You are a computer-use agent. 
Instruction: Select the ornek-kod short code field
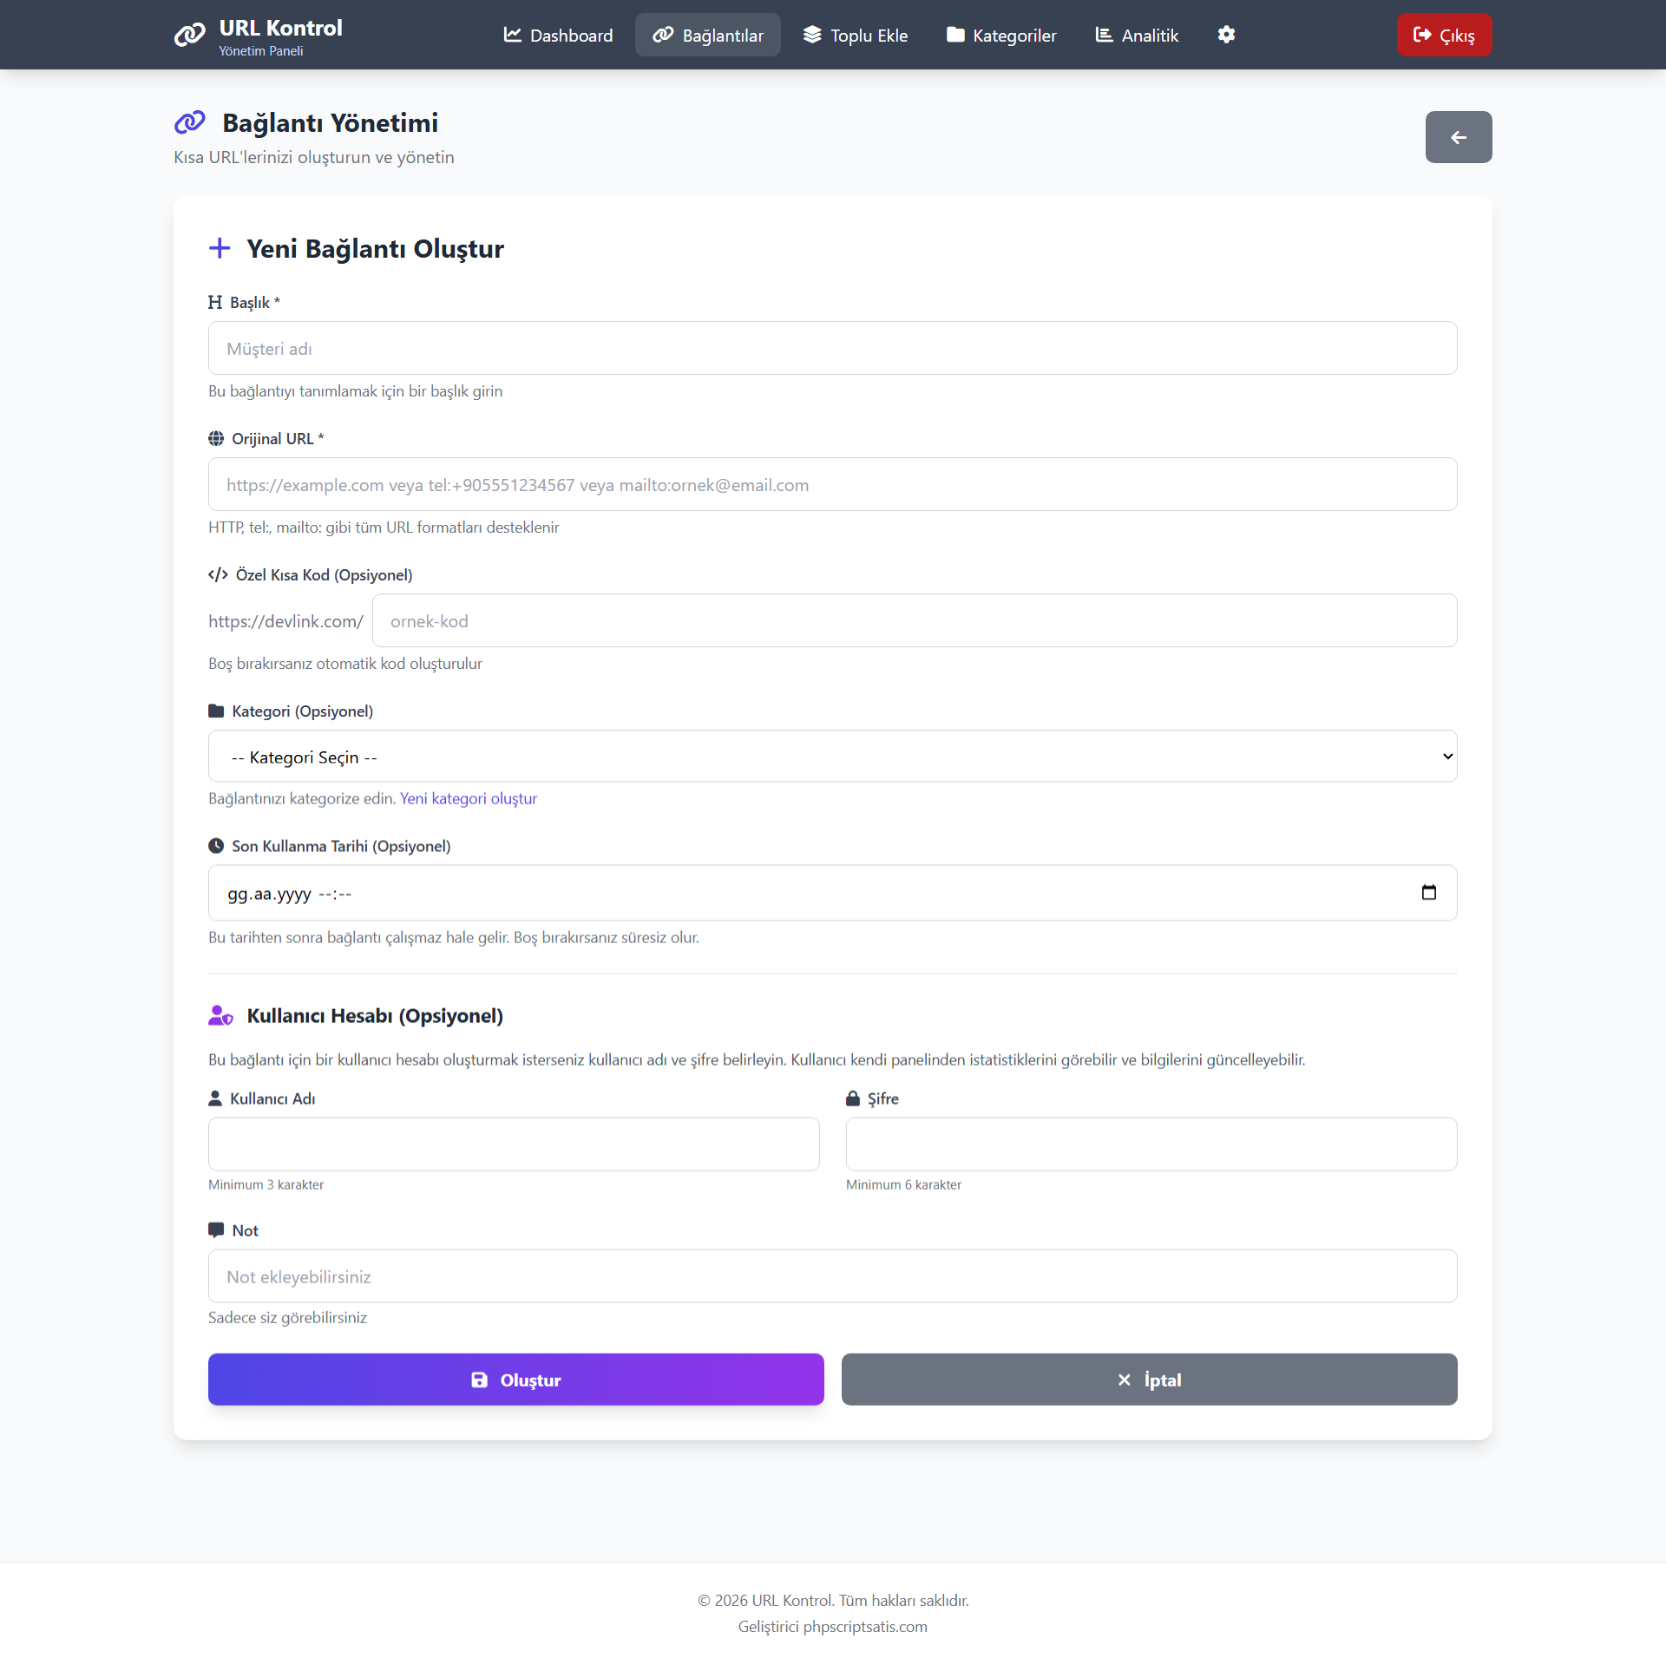[915, 620]
